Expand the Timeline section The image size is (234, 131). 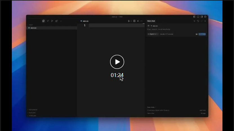click(32, 116)
